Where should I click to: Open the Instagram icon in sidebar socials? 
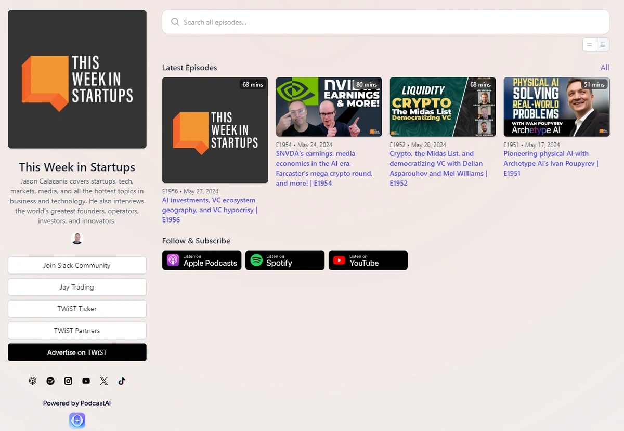68,381
